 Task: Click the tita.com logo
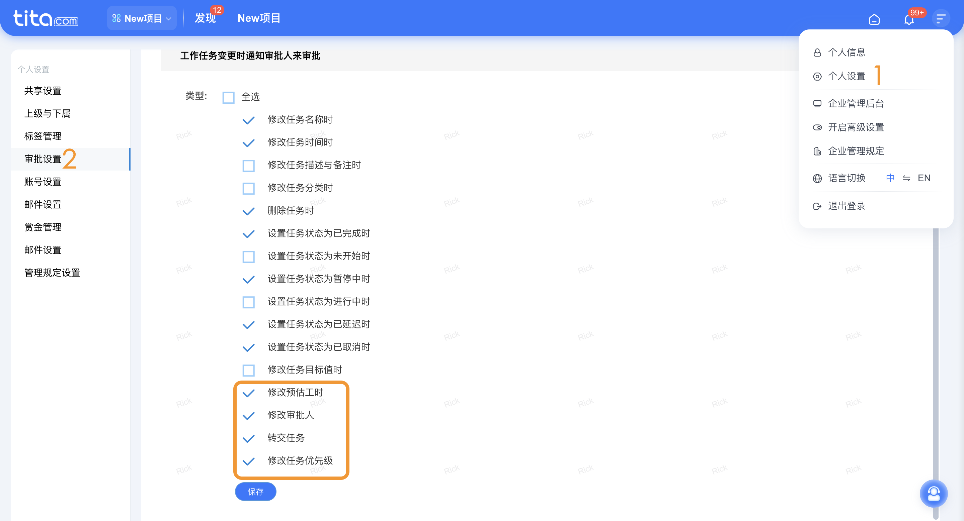[46, 18]
